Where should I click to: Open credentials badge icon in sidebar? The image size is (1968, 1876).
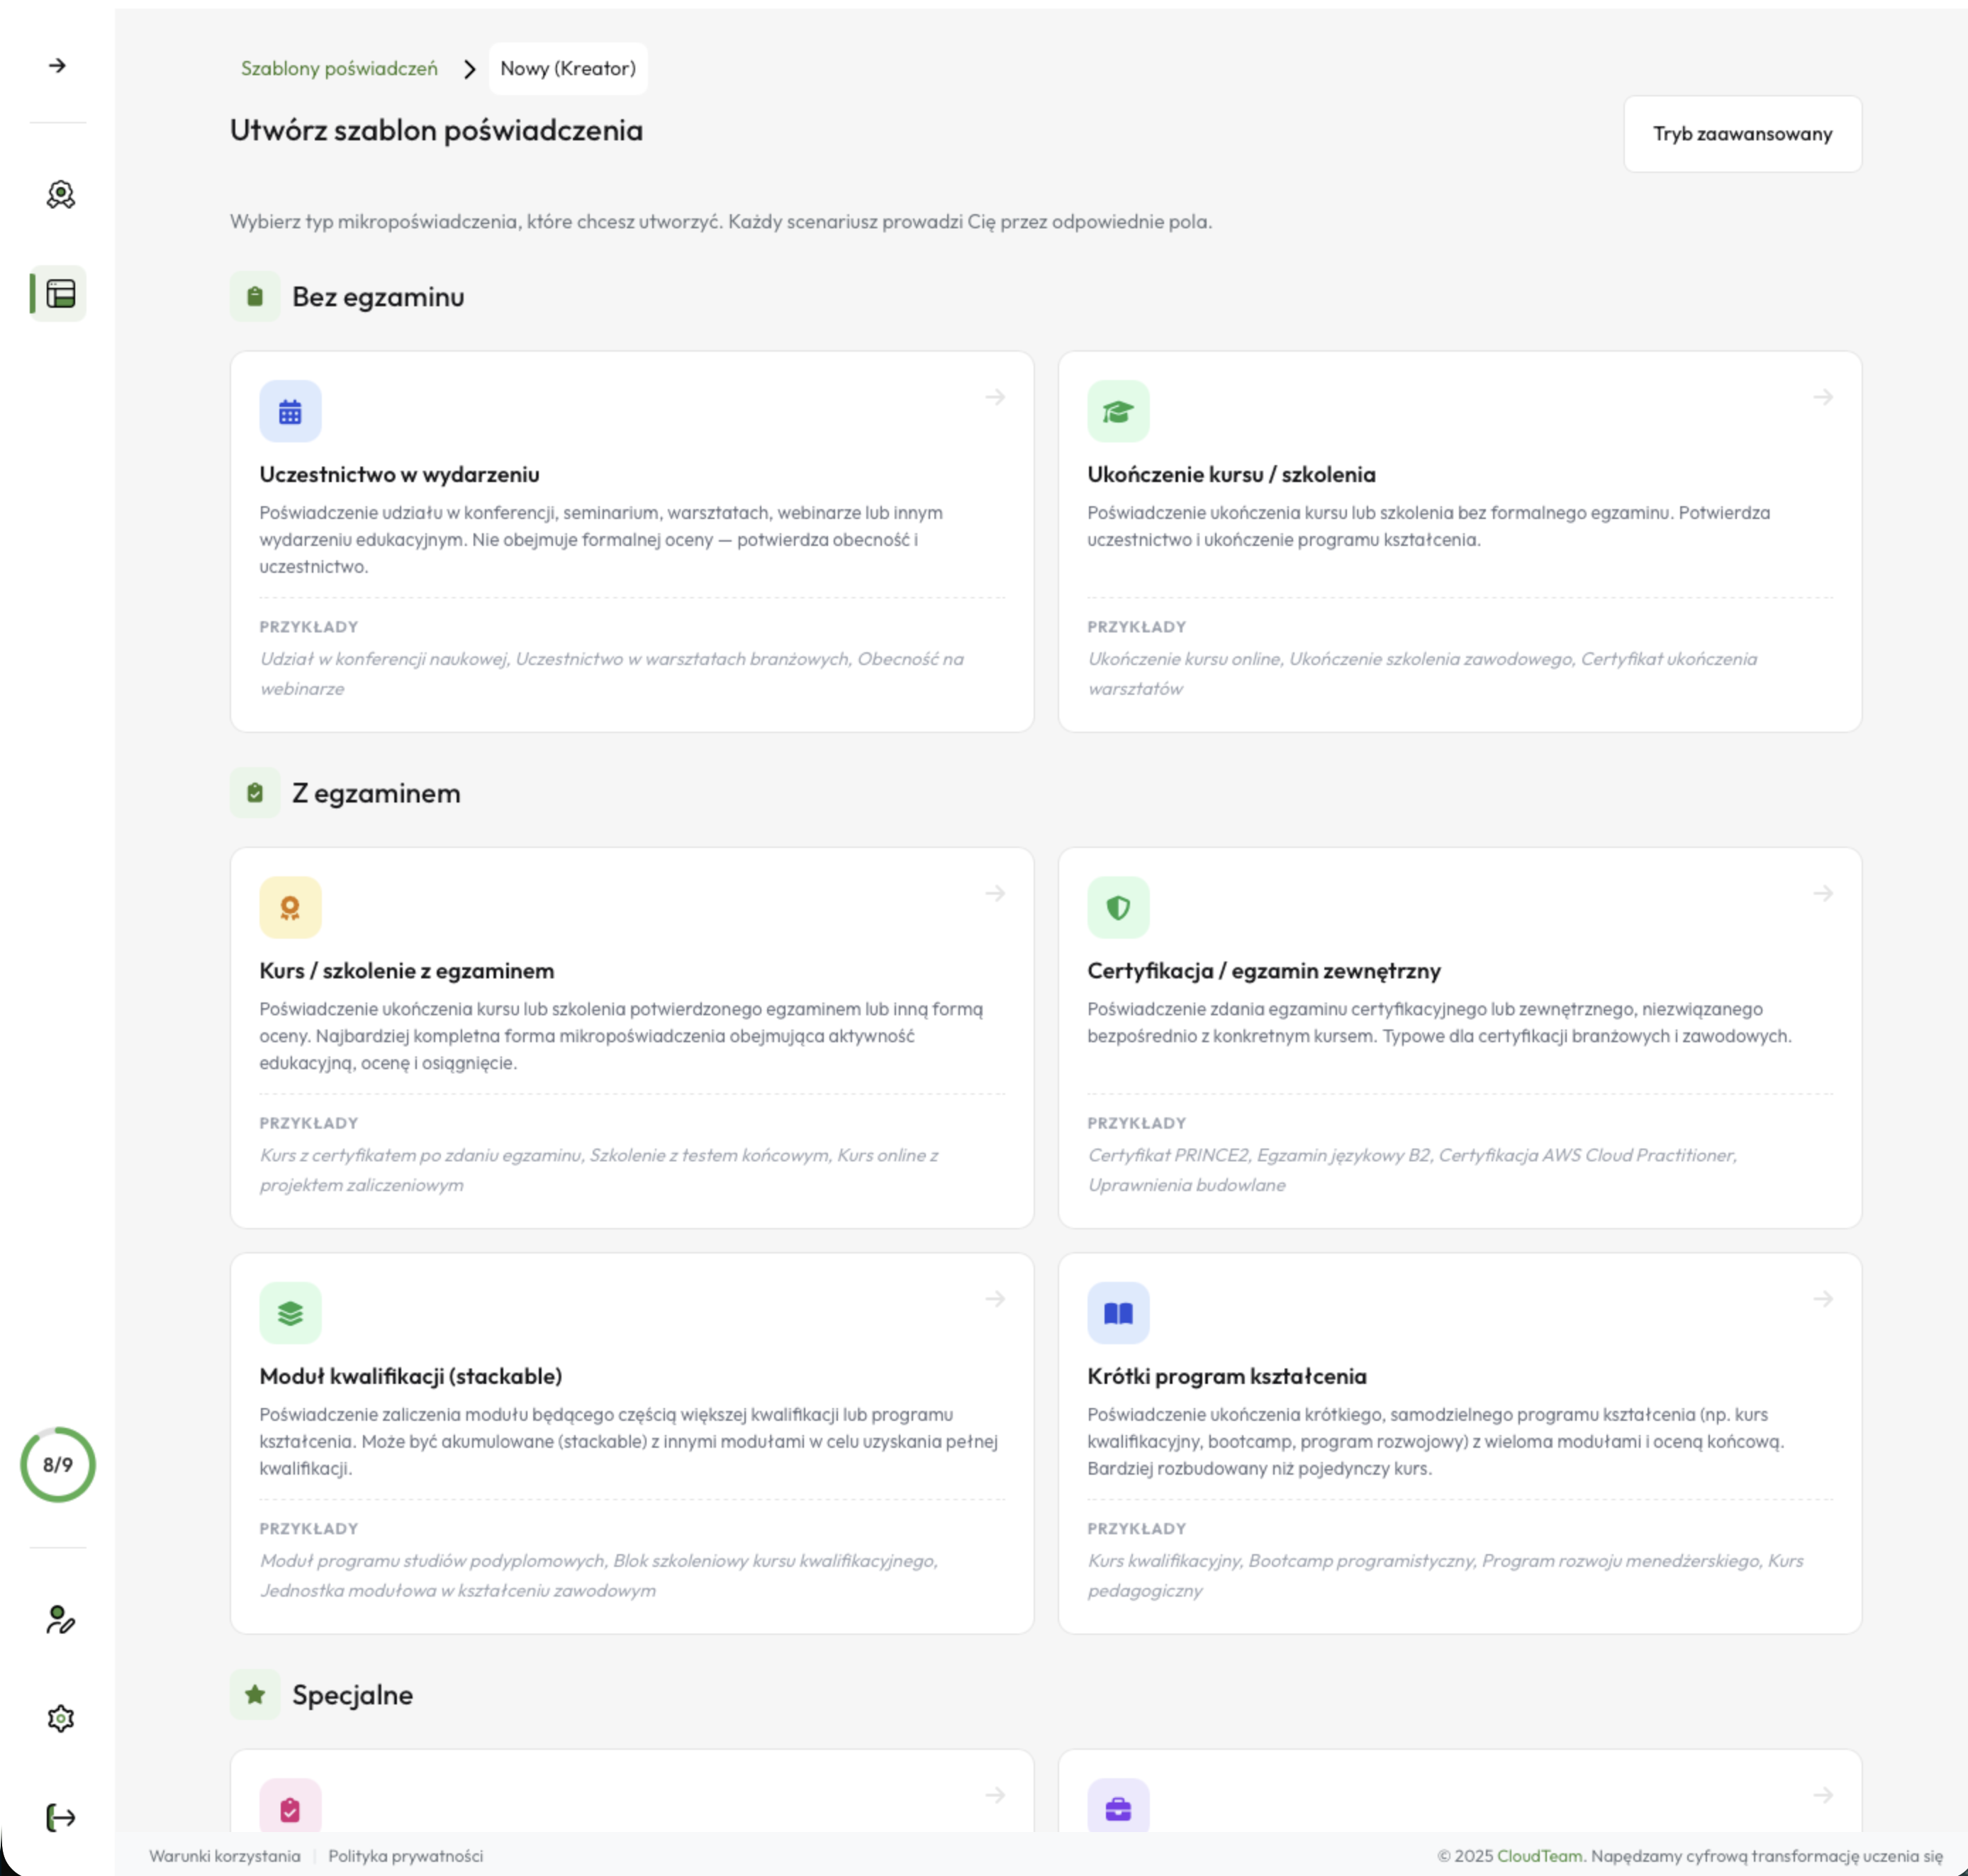coord(60,194)
